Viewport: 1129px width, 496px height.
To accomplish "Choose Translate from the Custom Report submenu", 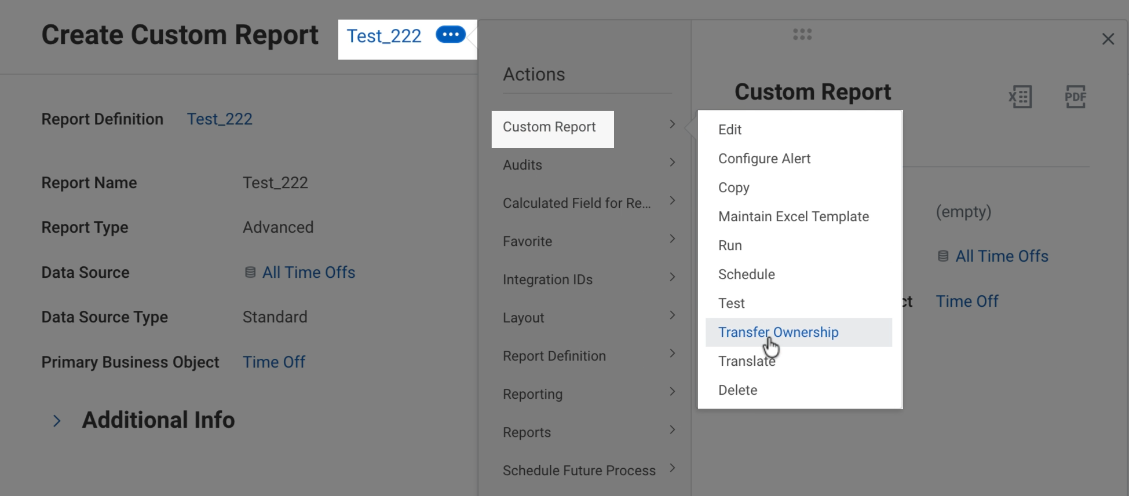I will tap(799, 361).
